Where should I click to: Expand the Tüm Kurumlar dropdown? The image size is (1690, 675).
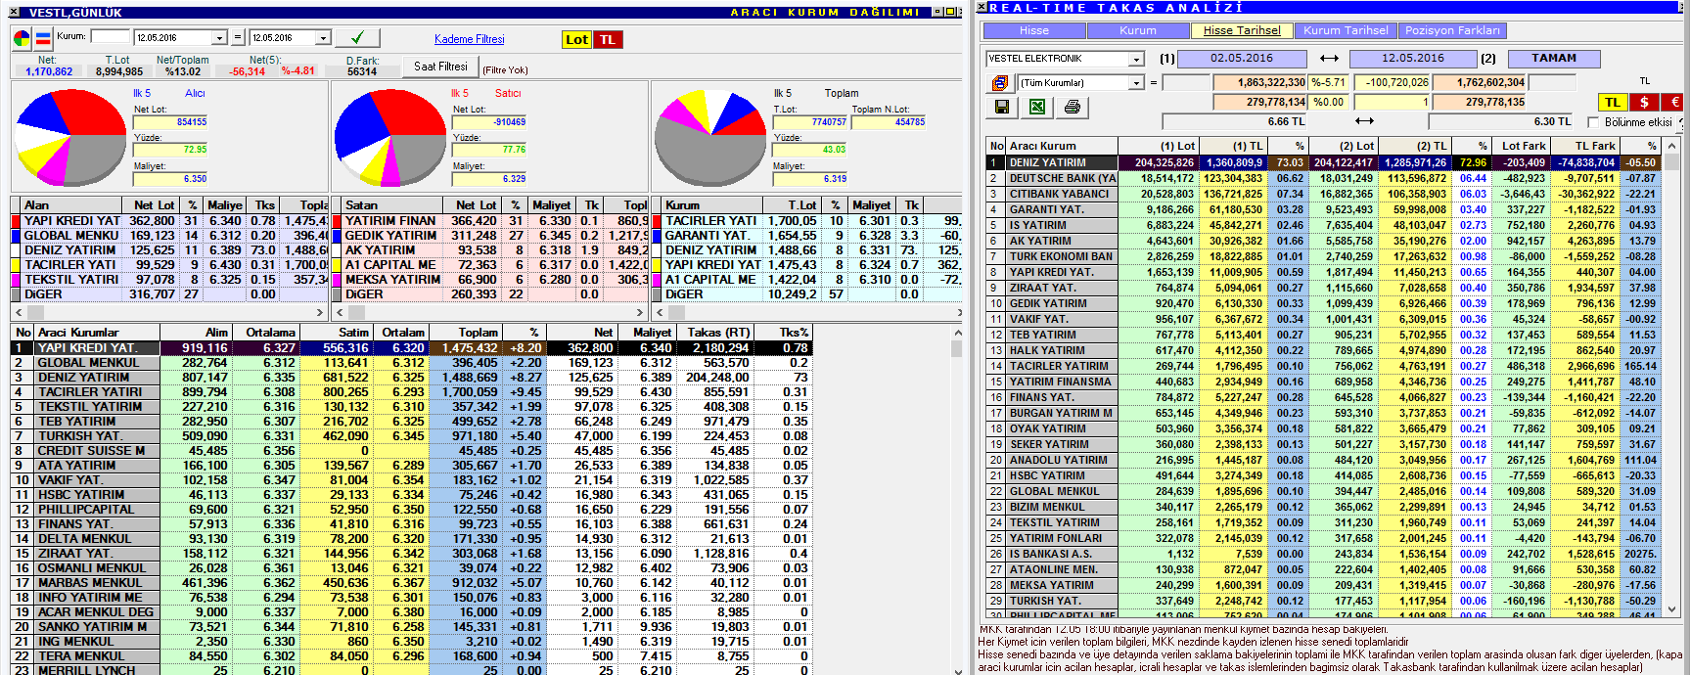coord(1136,83)
